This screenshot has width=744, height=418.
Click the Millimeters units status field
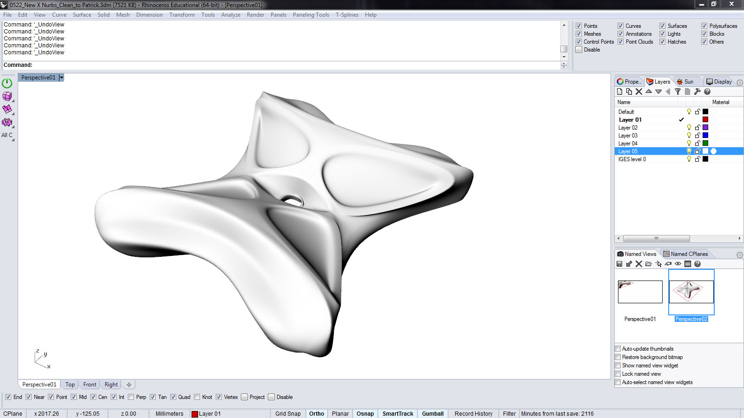(x=169, y=414)
